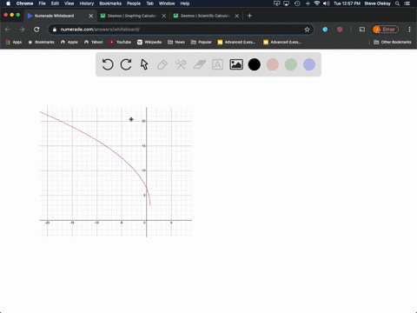Pick the pink color swatch

[x=273, y=64]
